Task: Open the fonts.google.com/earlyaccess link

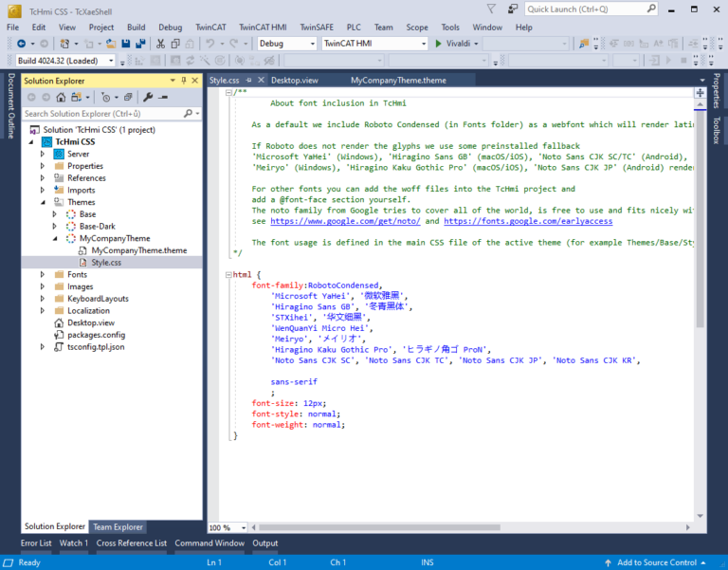Action: 527,221
